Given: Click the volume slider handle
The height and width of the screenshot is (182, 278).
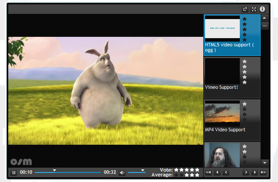Looking at the screenshot, I should pos(142,170).
